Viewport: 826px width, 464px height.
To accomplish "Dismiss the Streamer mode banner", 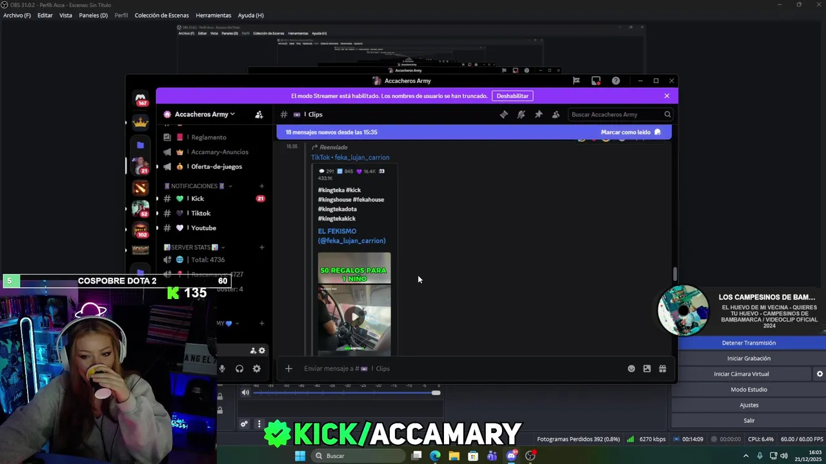I will (x=667, y=96).
